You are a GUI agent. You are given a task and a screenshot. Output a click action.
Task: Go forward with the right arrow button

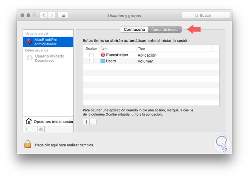[52, 15]
